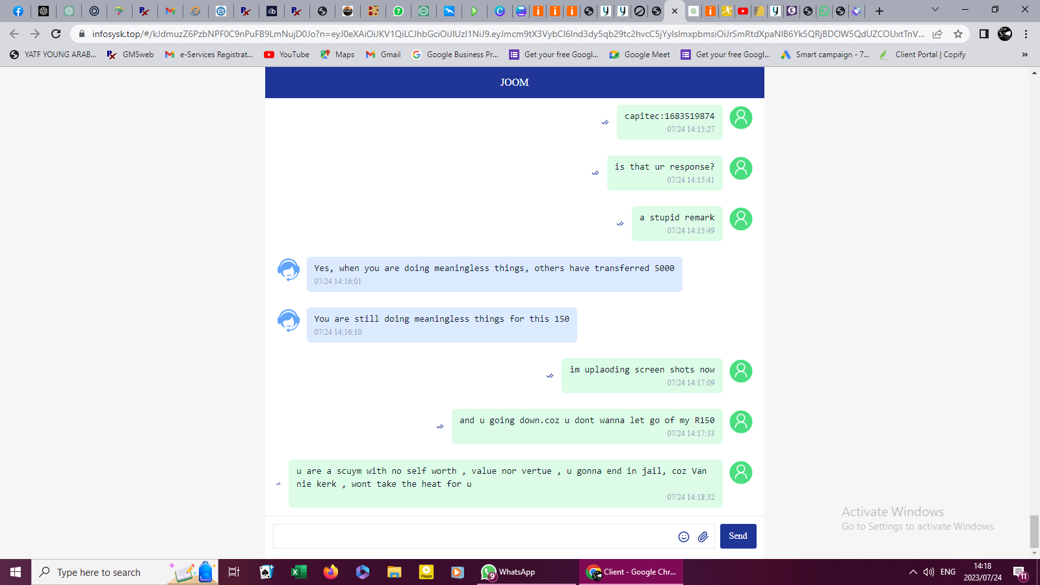Screen dimensions: 1040x585
Task: Click the paperclip attachment icon
Action: [x=703, y=536]
